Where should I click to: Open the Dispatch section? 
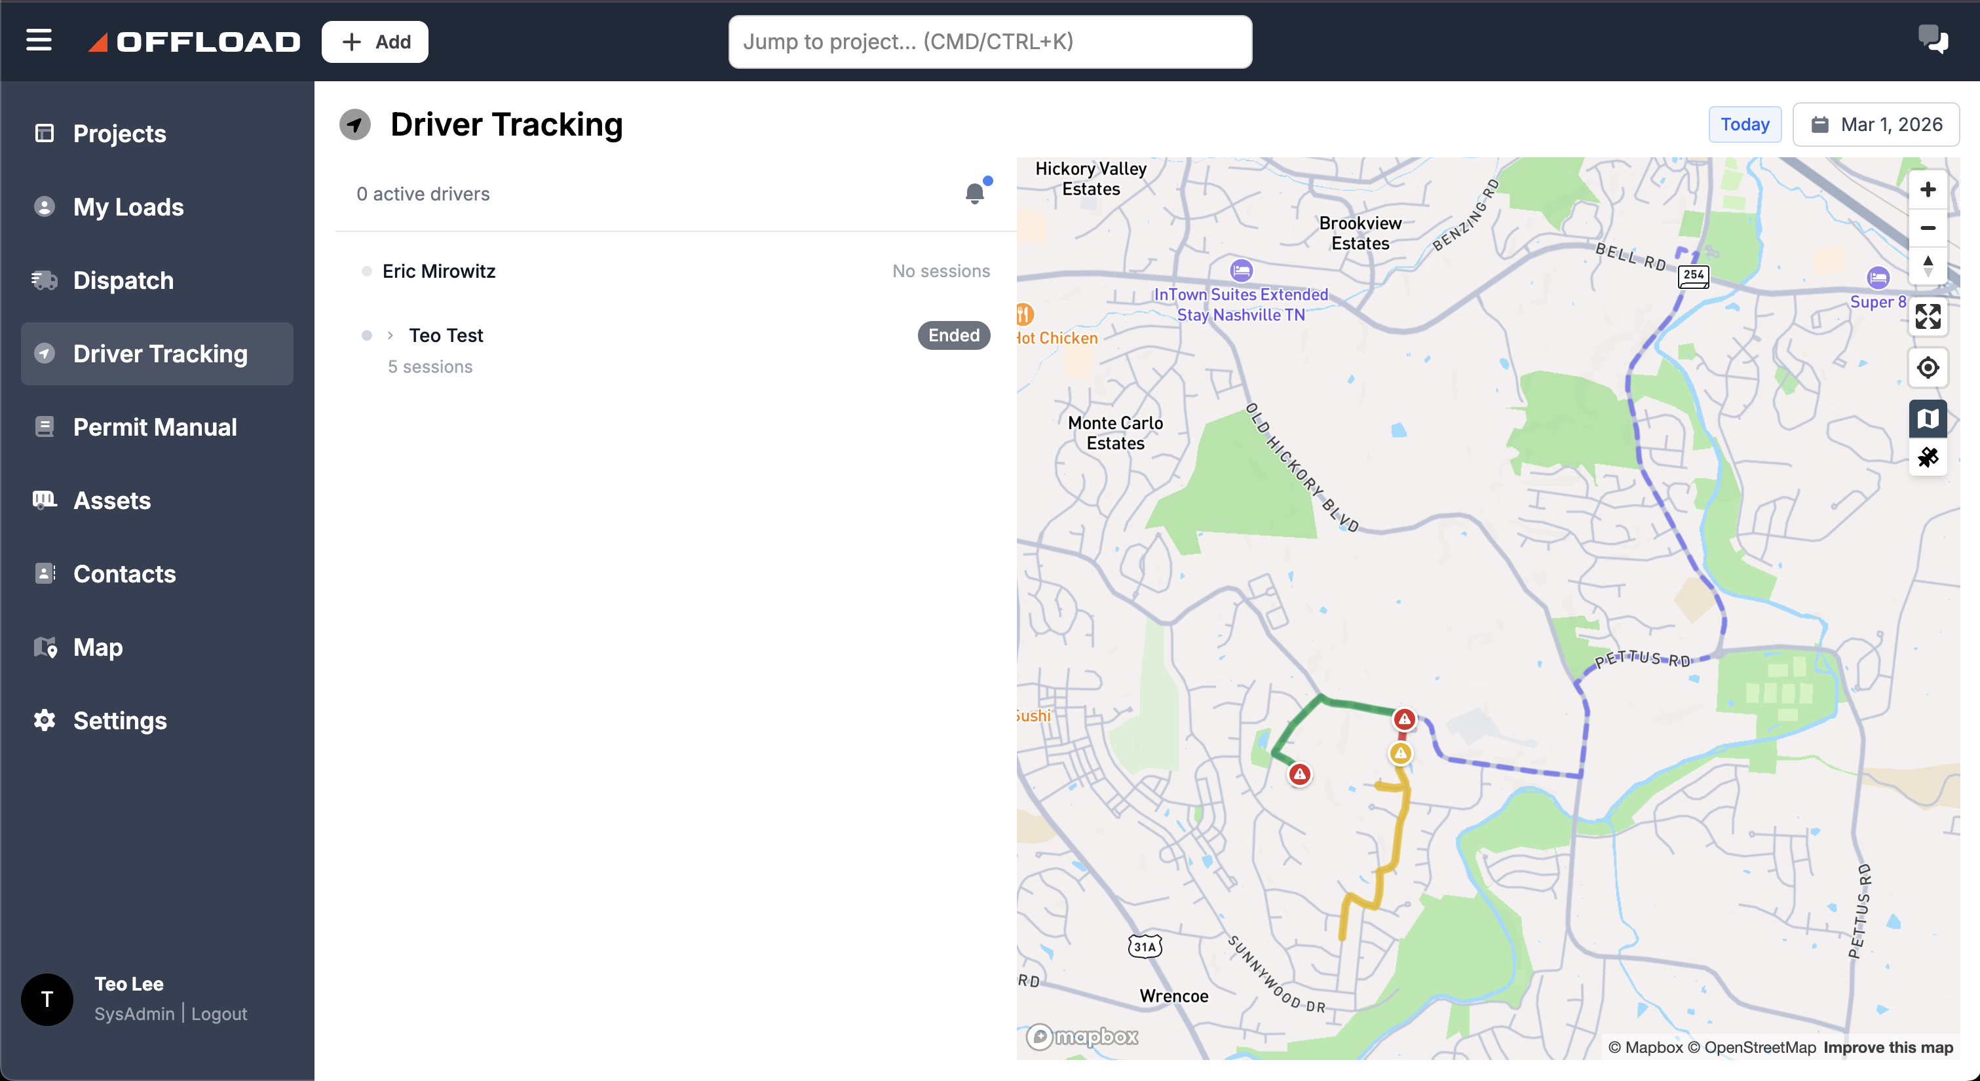[x=157, y=280]
